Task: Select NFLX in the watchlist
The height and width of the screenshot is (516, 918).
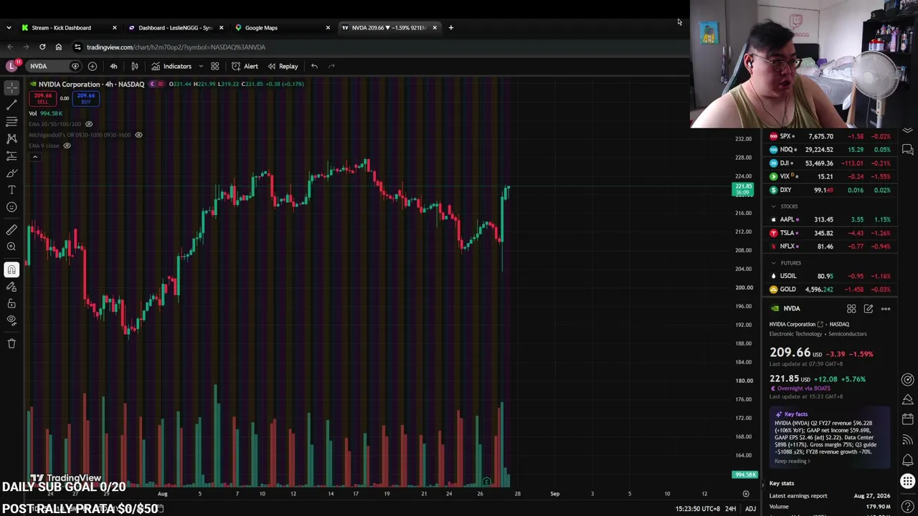Action: [x=830, y=247]
